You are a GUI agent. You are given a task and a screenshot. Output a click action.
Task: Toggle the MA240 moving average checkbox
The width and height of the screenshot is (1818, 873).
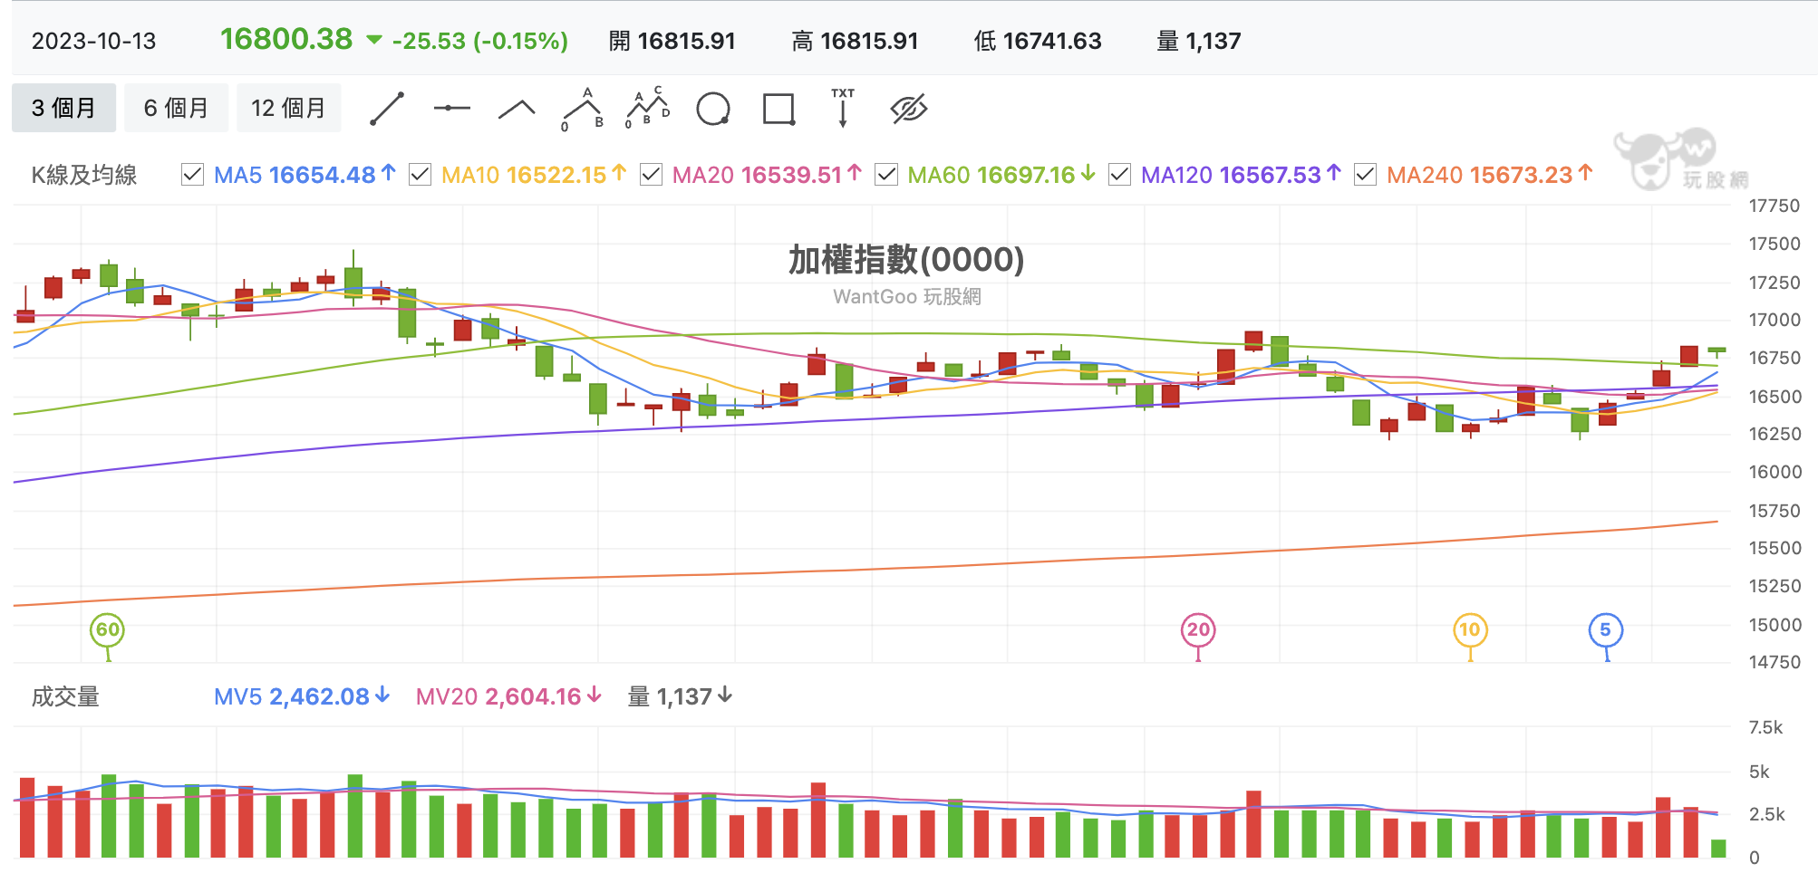(1365, 174)
